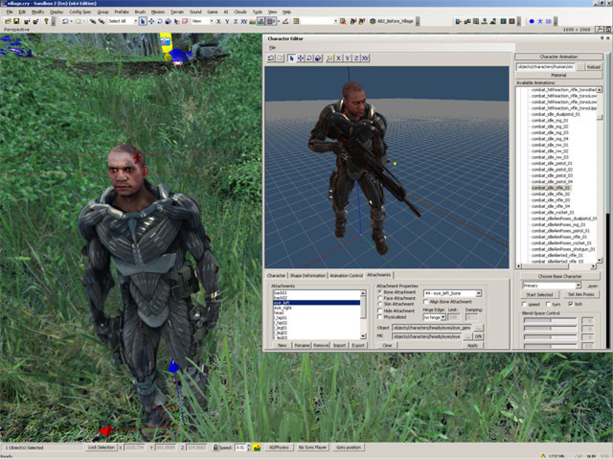Click the blue circle icon in right toolbar

(532, 21)
